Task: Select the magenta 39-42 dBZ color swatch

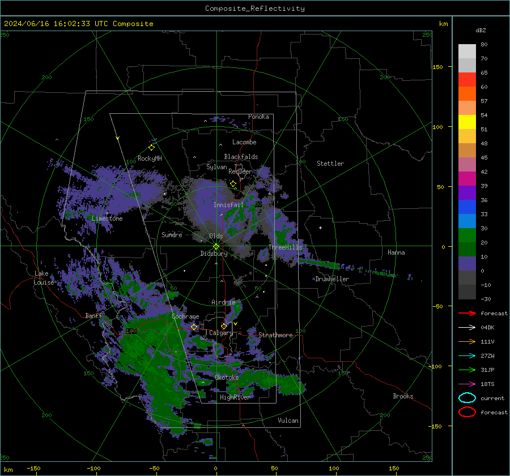Action: 467,179
